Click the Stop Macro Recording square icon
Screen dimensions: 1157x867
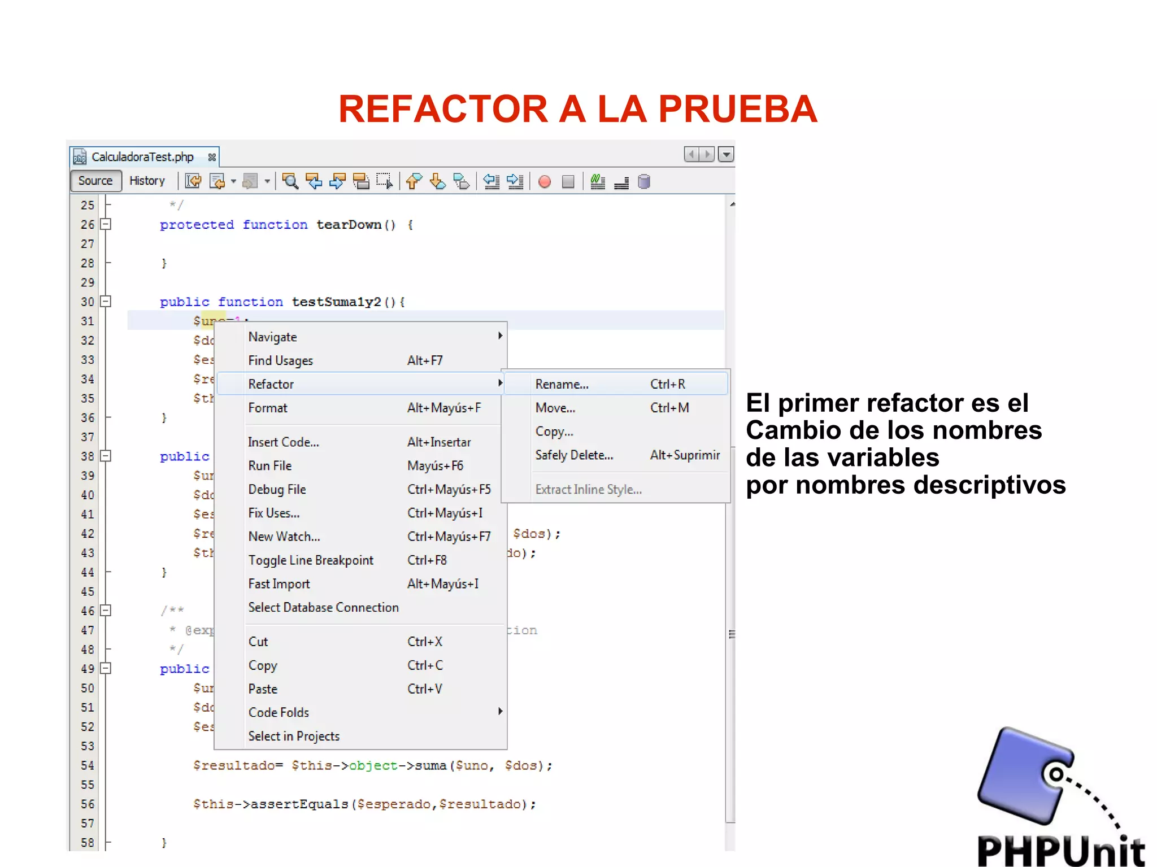point(568,181)
